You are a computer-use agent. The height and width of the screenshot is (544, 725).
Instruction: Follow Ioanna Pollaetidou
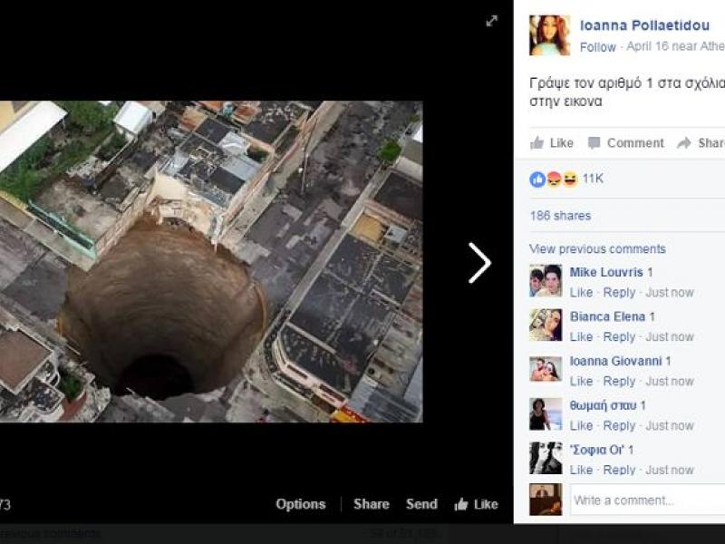tap(597, 47)
